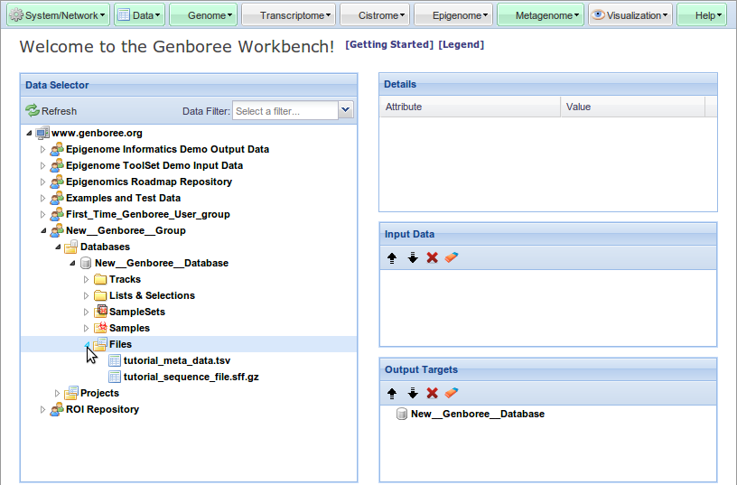Move item up in Input Data toolbar
The height and width of the screenshot is (485, 737).
click(x=392, y=258)
